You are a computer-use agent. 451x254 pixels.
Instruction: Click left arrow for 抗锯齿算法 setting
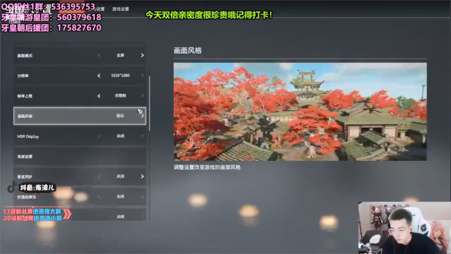(99, 196)
